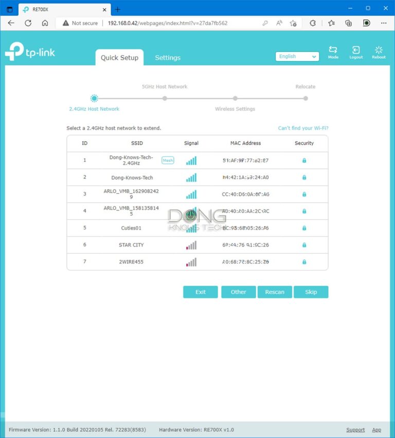This screenshot has width=395, height=438.
Task: Open browser favorites star list icon
Action: point(331,23)
